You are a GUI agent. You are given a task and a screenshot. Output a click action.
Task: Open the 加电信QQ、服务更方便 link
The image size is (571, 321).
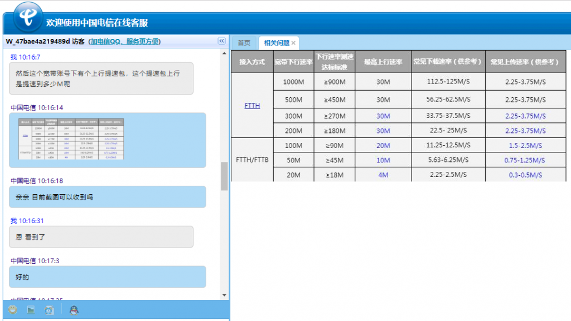coord(124,41)
